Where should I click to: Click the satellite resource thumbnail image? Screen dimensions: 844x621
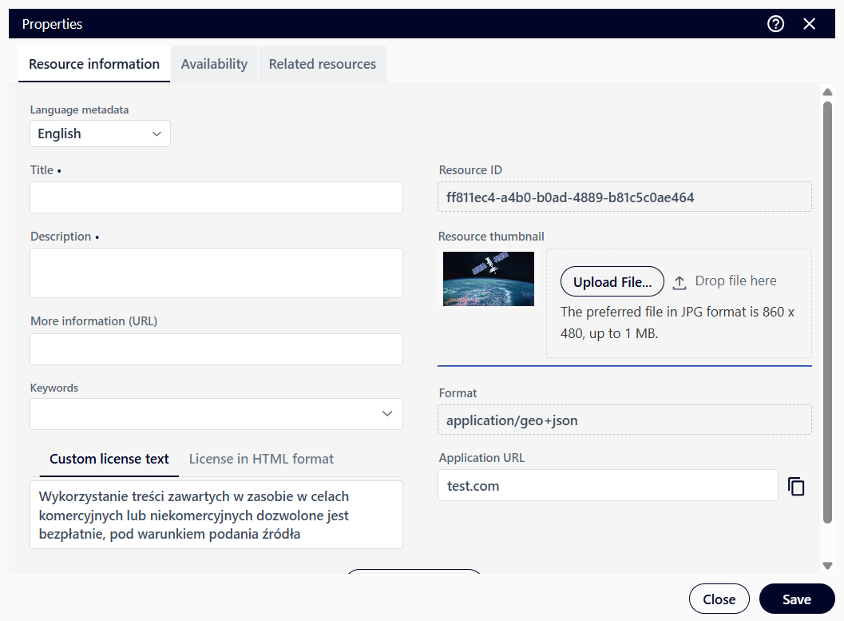point(489,279)
